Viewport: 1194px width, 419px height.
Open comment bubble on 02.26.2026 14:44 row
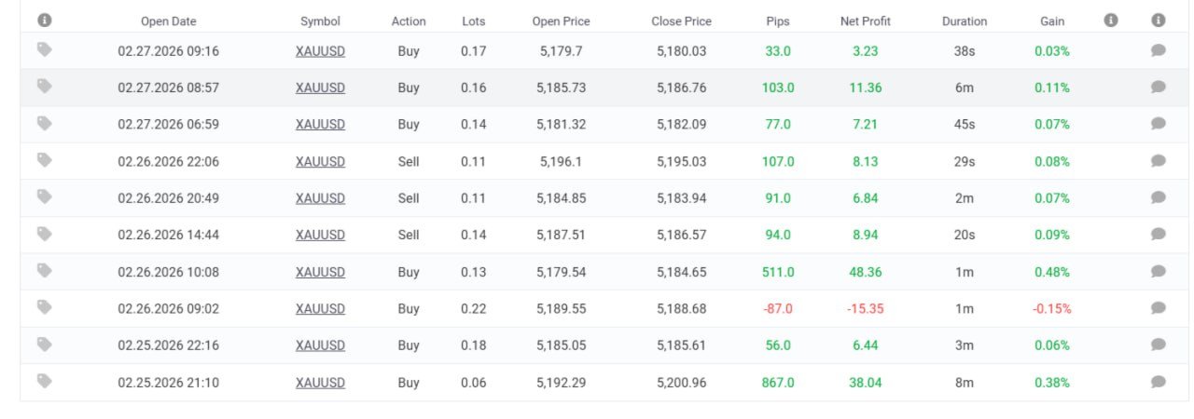click(x=1159, y=235)
